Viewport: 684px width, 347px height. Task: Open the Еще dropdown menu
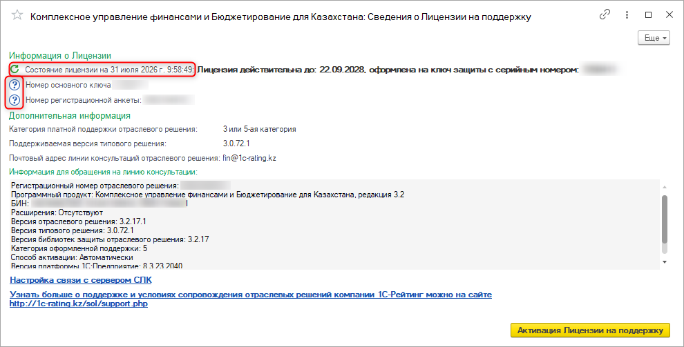654,38
